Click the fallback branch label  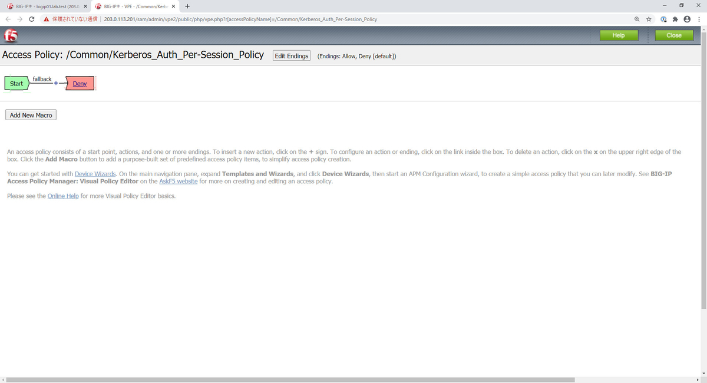point(42,79)
